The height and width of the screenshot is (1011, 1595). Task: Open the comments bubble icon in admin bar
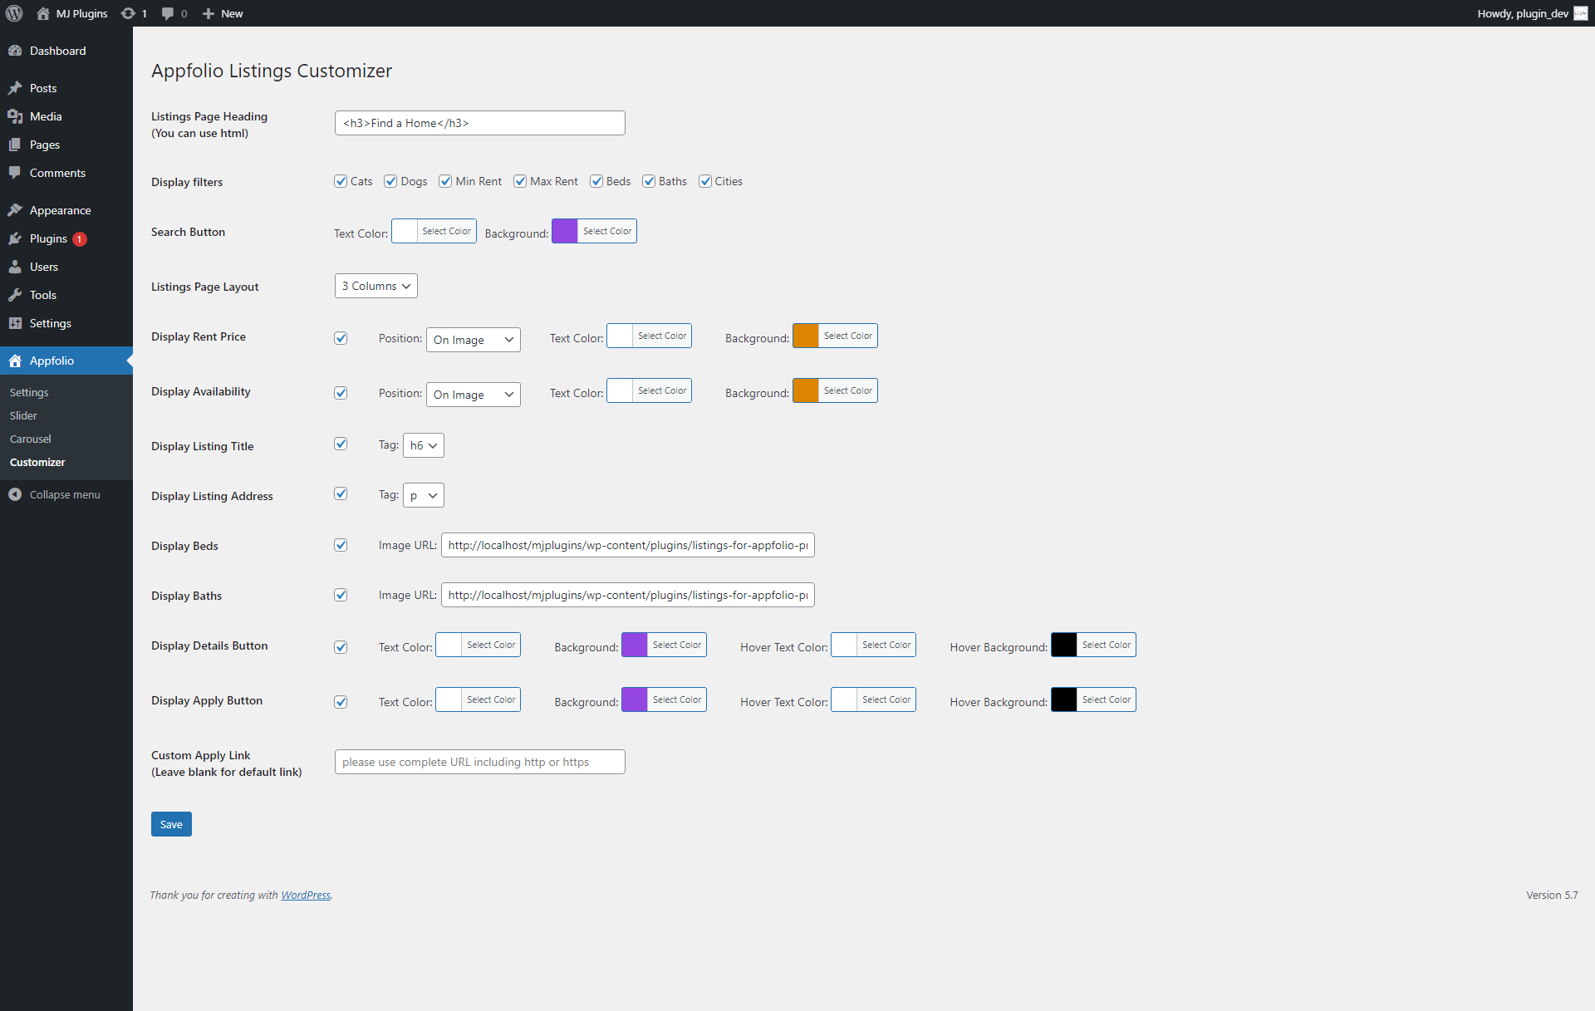(168, 13)
